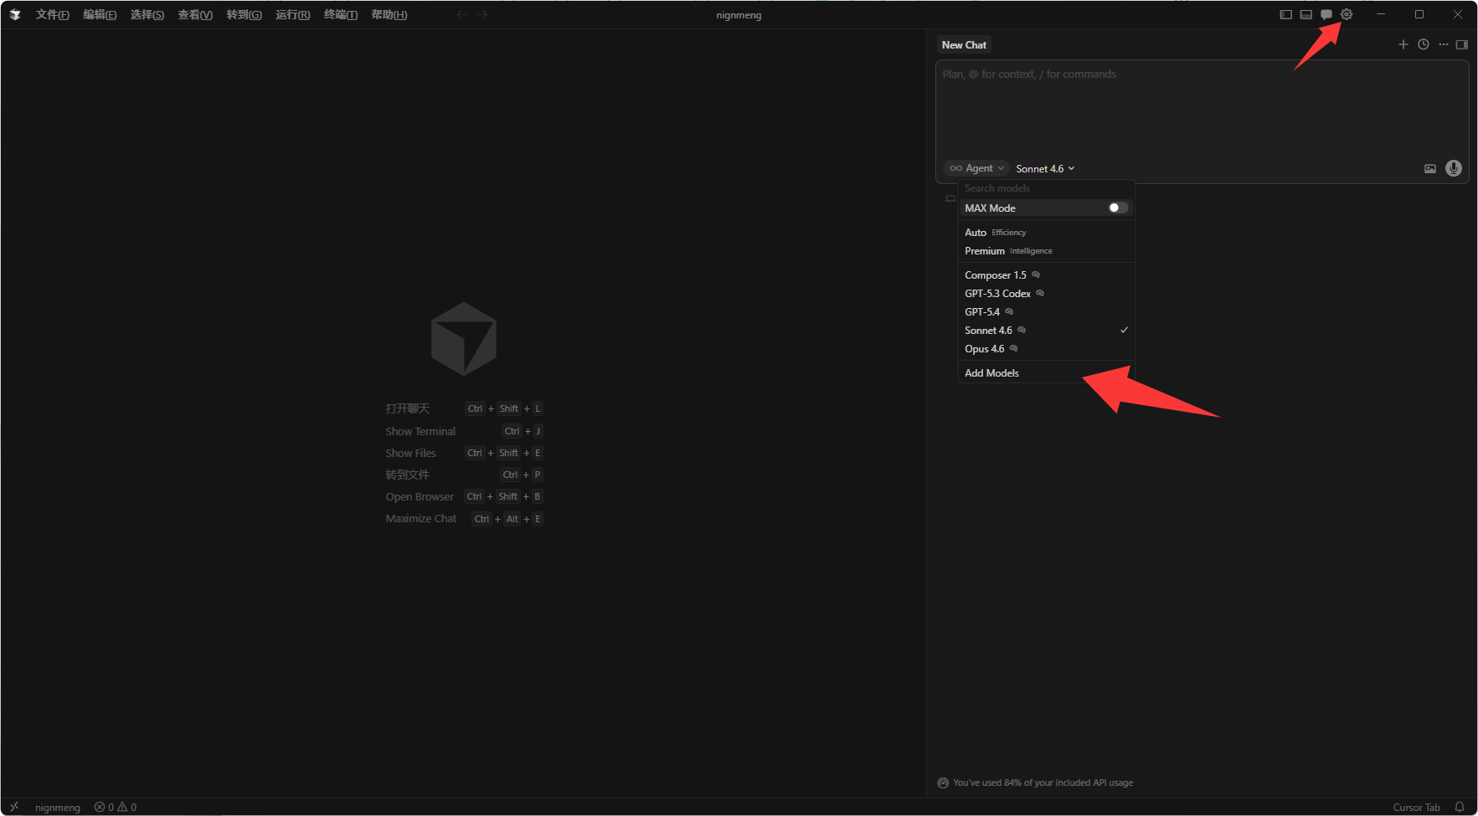Expand the Agent mode dropdown

(976, 168)
